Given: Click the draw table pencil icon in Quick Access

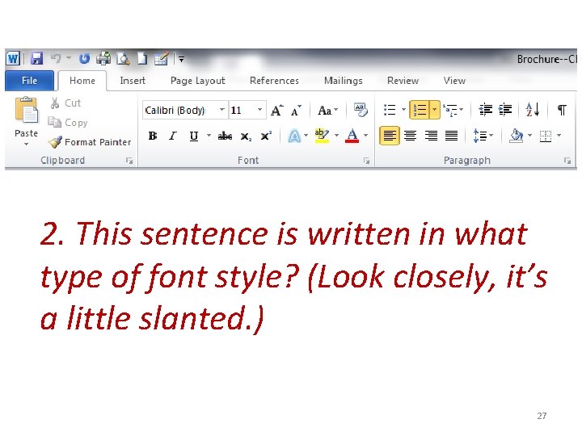Looking at the screenshot, I should 162,59.
